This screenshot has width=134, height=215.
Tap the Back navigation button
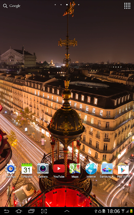[6, 211]
